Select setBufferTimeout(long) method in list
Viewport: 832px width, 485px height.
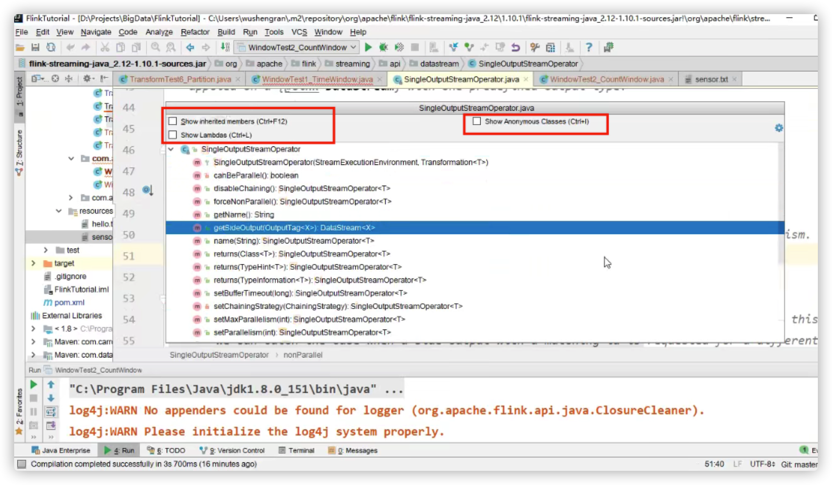click(471, 293)
